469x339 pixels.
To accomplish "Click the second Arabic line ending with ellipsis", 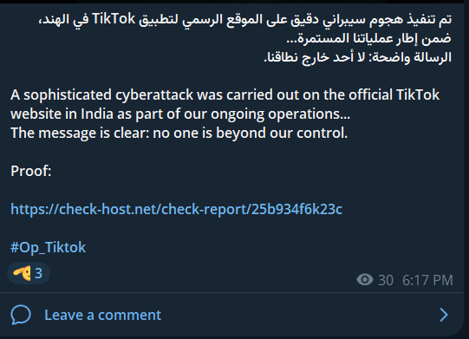I will 368,39.
